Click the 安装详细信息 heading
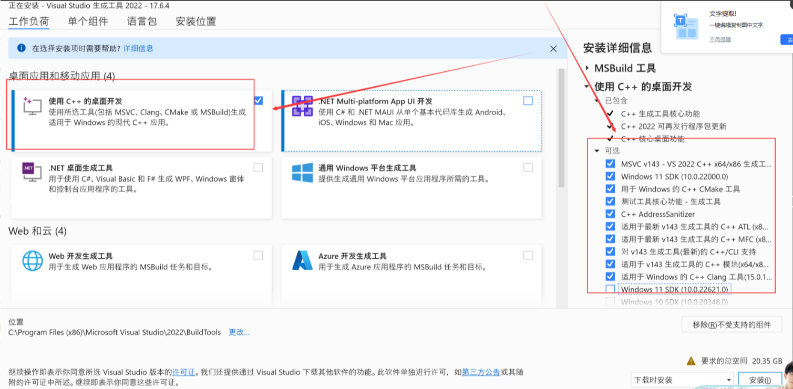This screenshot has height=389, width=793. [x=617, y=48]
